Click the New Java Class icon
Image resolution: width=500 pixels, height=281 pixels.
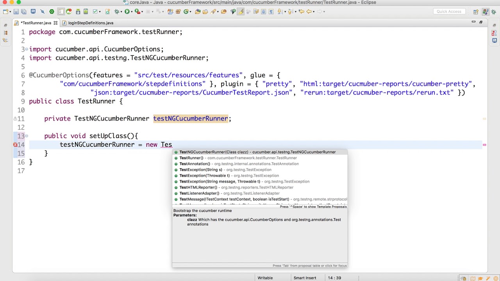[186, 12]
